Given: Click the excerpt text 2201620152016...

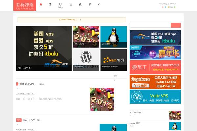Looking at the screenshot, I should pos(25,94).
